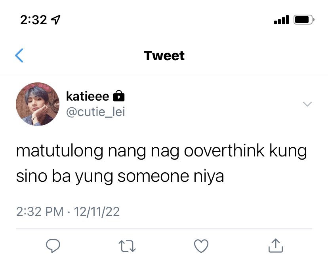328x263 pixels.
Task: Like the tweet with heart icon
Action: coord(201,246)
